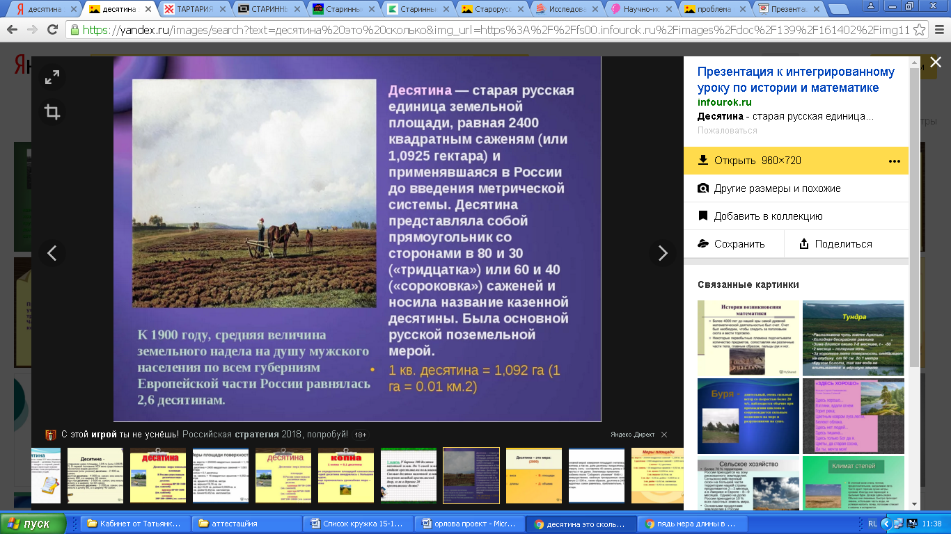Open related image Сельское хозяйство
Screen dimensions: 951x534
click(748, 483)
